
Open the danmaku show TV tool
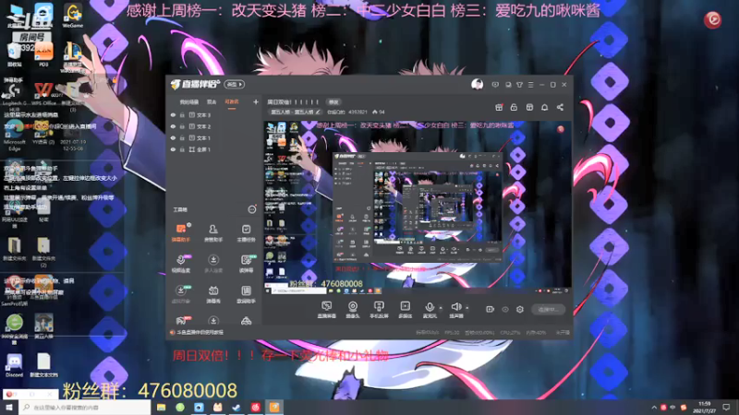point(213,294)
